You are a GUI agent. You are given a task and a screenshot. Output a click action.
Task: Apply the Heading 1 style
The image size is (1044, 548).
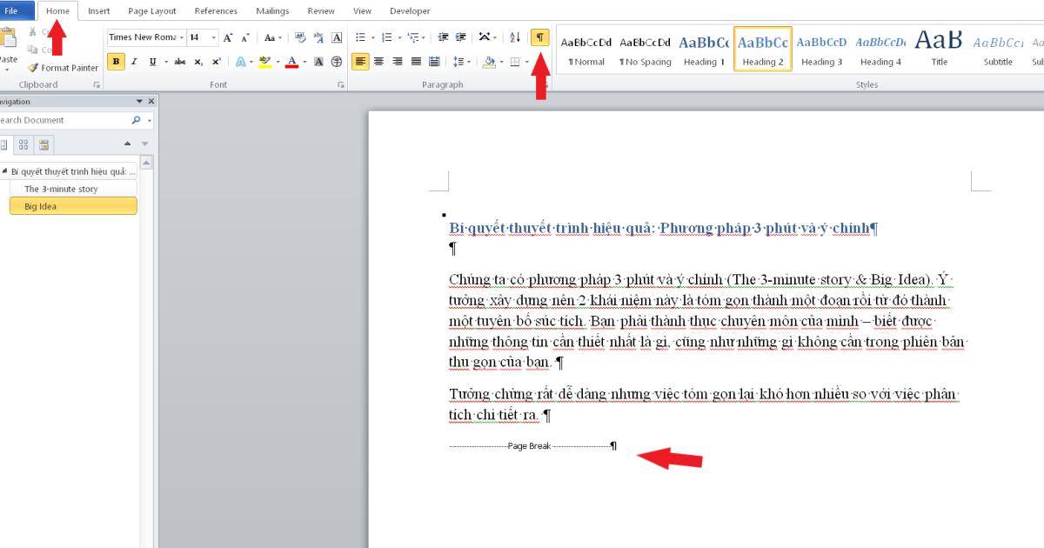click(704, 50)
